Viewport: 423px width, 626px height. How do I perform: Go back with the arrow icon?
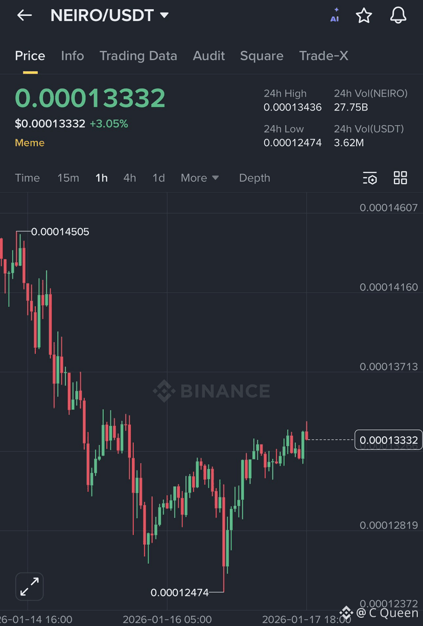[x=24, y=15]
